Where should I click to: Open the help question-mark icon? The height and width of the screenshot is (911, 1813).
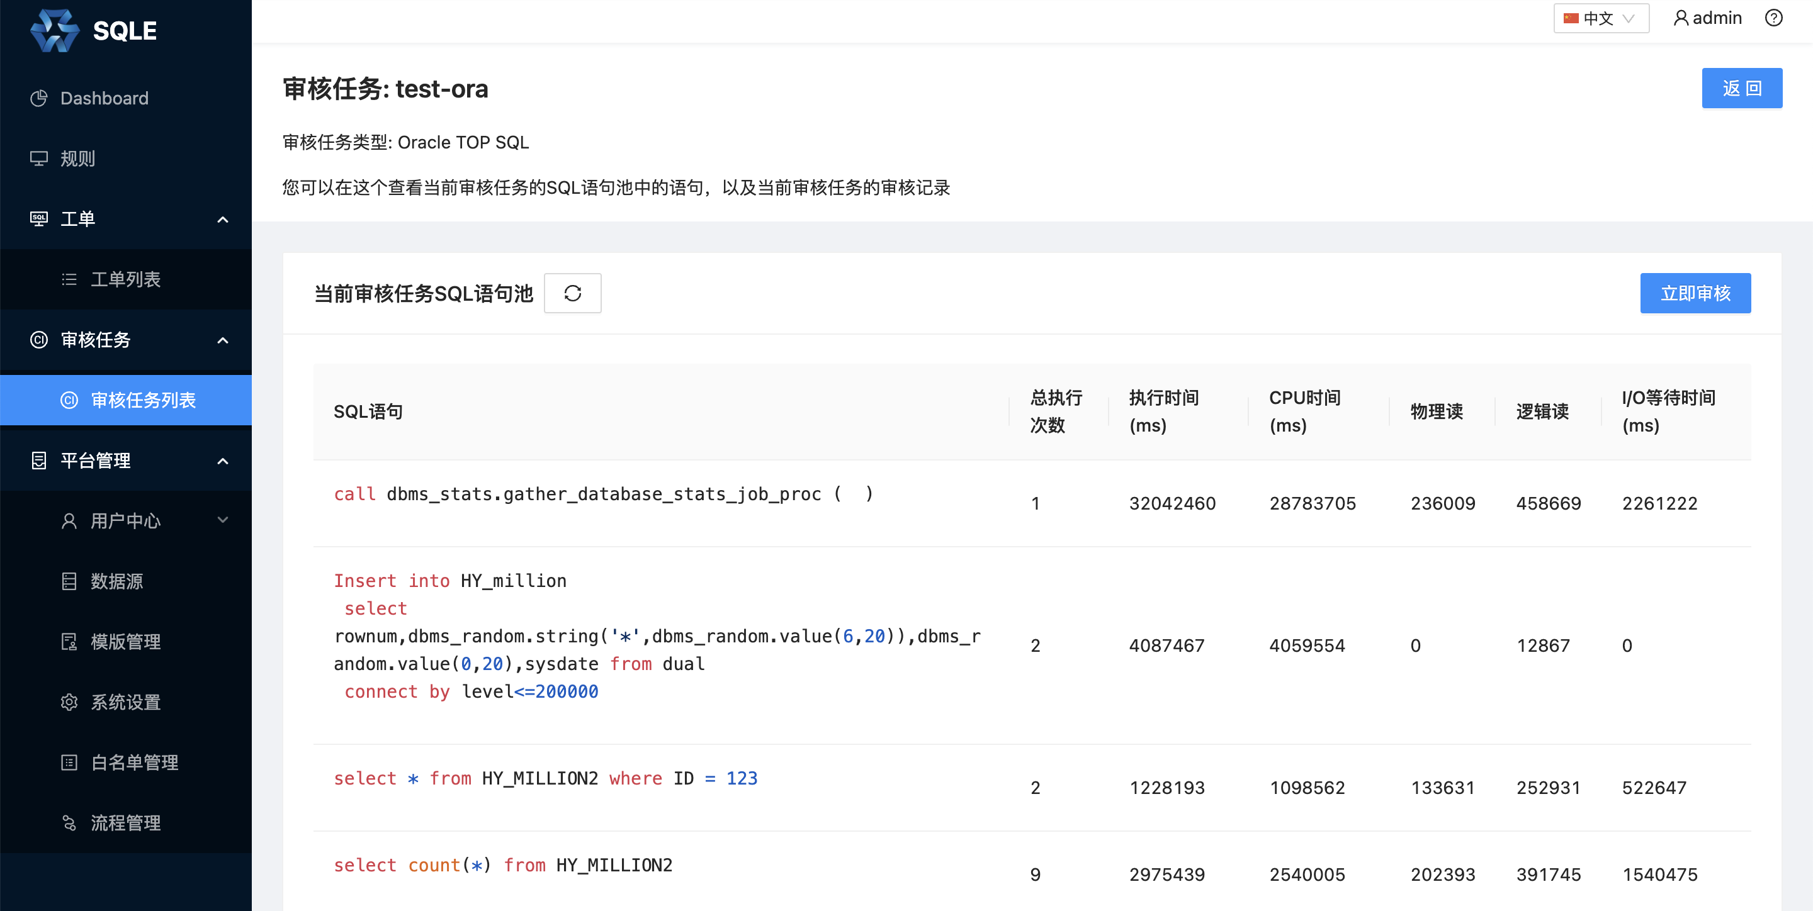point(1773,18)
